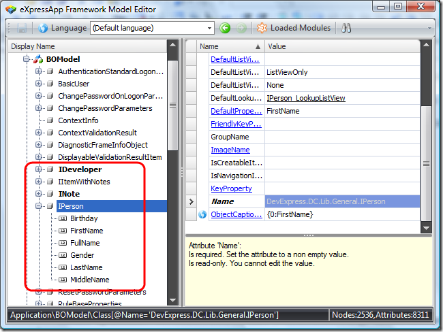Collapse the BOModel tree node
The width and height of the screenshot is (443, 332).
point(27,59)
